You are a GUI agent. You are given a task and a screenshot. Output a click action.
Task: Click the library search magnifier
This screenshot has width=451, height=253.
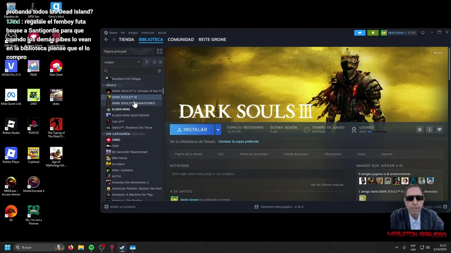point(106,71)
